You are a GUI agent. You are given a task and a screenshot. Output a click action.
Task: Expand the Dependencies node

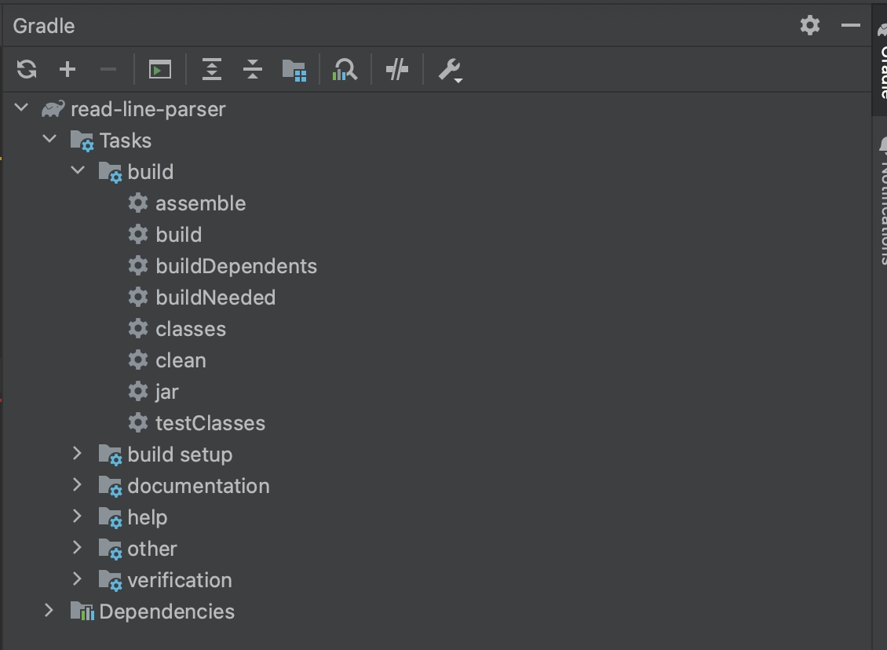pos(49,611)
